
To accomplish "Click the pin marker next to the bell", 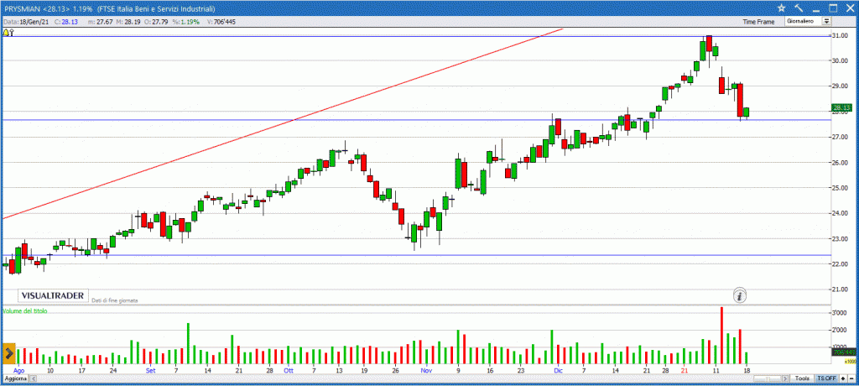I will click(x=12, y=33).
